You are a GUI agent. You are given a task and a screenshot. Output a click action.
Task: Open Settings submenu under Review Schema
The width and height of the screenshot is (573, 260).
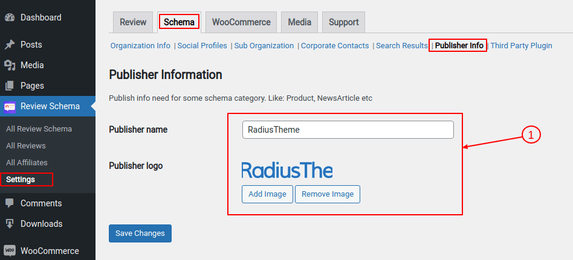[21, 179]
